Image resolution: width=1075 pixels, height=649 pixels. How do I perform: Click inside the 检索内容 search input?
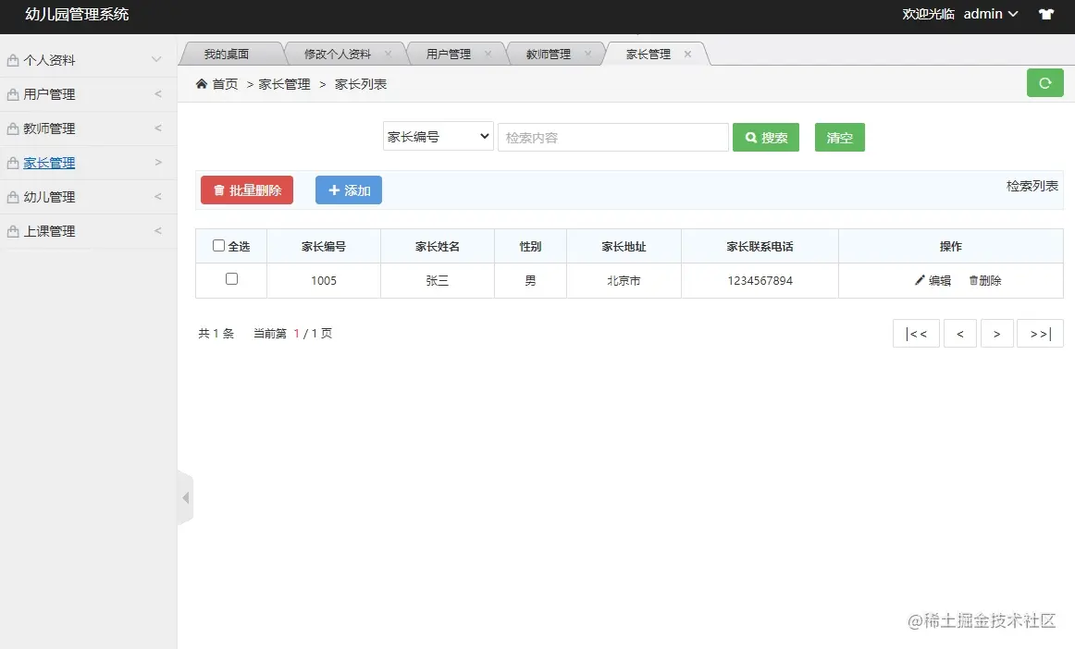point(612,137)
